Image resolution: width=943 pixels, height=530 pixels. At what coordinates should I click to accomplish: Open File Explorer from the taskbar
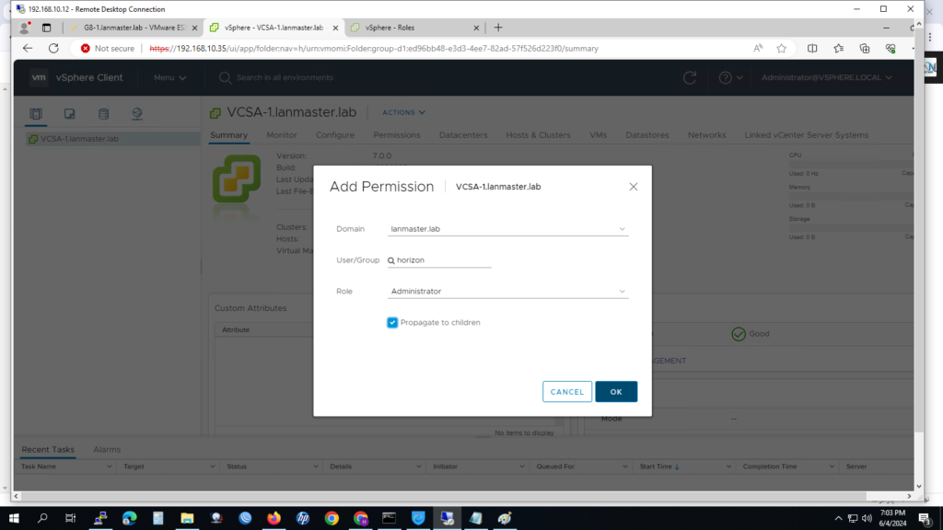click(187, 518)
